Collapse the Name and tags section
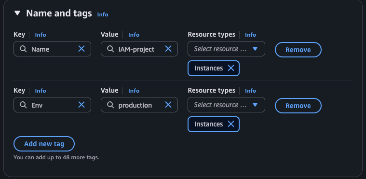366x179 pixels. (x=17, y=13)
